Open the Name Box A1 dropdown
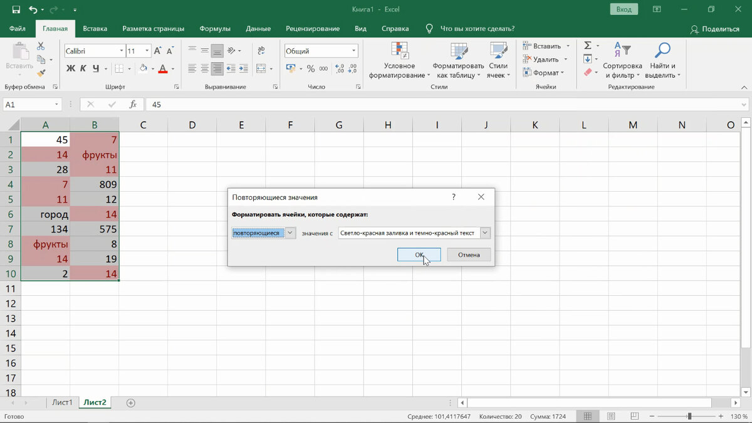The height and width of the screenshot is (423, 752). (x=57, y=105)
